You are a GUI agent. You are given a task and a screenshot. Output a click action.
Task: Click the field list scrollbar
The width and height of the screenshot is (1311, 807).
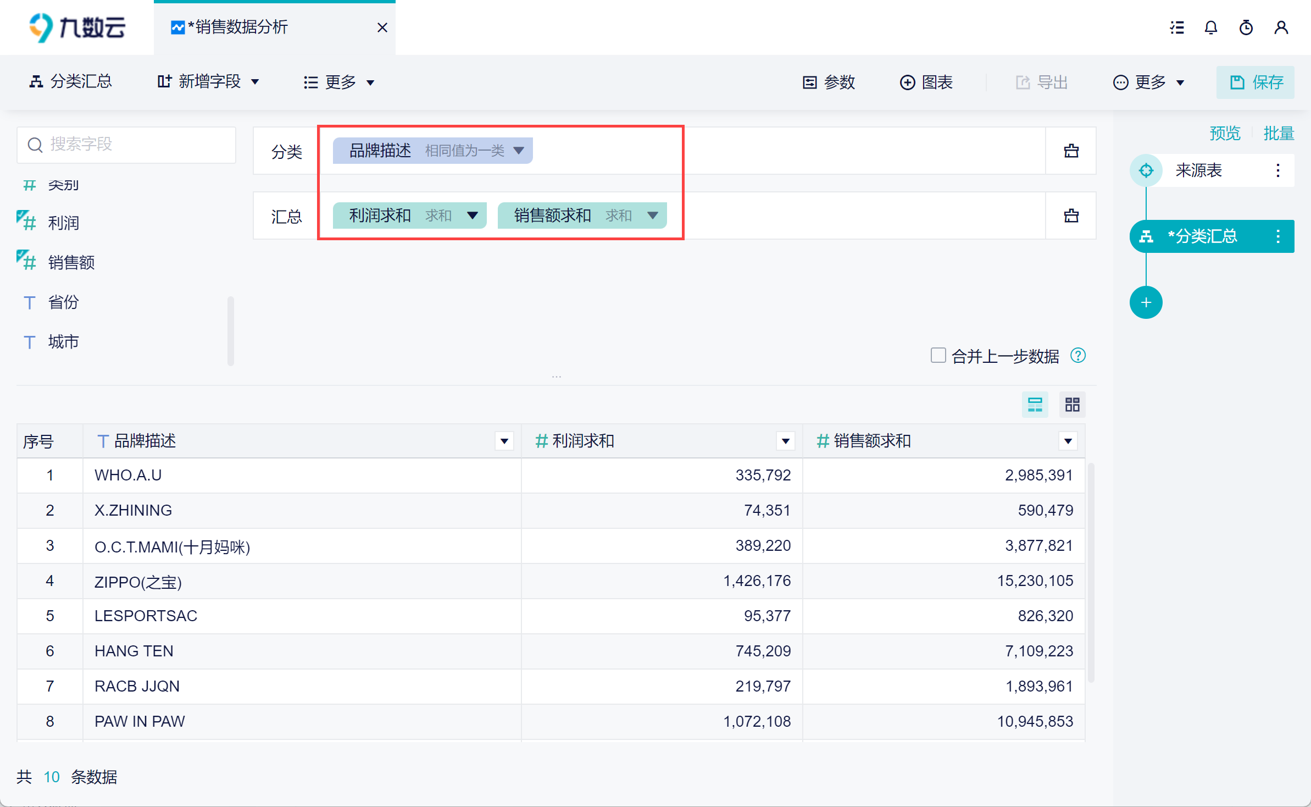point(231,331)
